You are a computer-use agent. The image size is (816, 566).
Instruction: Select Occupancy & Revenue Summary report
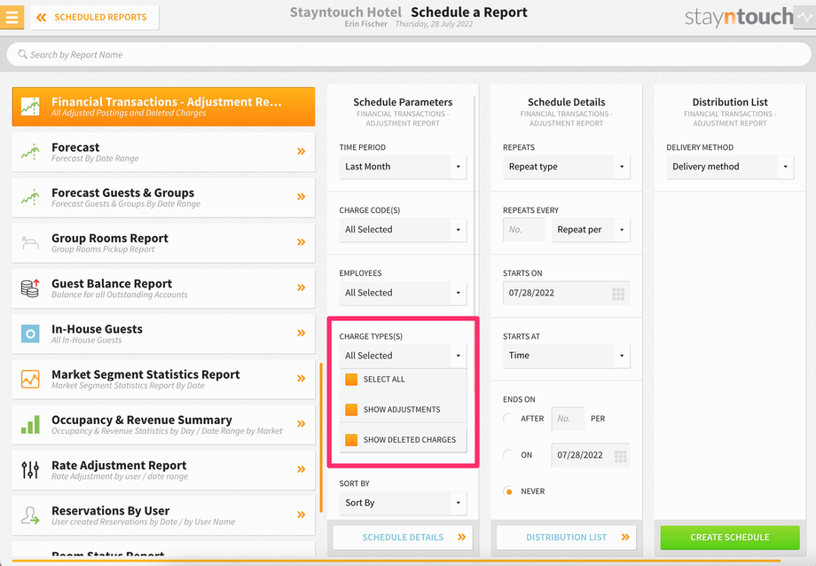[x=163, y=424]
